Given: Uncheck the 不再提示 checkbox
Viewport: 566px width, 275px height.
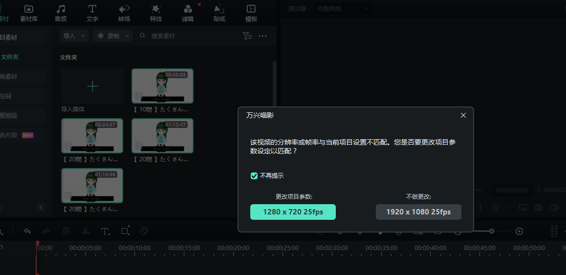Looking at the screenshot, I should pos(254,176).
